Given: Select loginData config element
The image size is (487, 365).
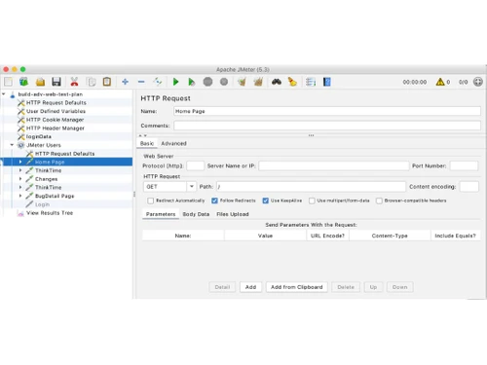Looking at the screenshot, I should point(39,136).
